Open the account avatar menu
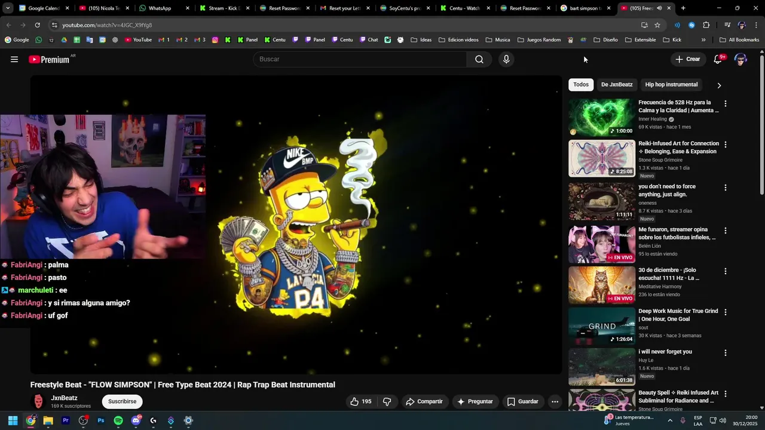Image resolution: width=765 pixels, height=430 pixels. [x=740, y=59]
